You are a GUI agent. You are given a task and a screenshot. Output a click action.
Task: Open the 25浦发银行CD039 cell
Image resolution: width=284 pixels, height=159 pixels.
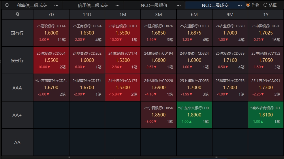pos(230,60)
